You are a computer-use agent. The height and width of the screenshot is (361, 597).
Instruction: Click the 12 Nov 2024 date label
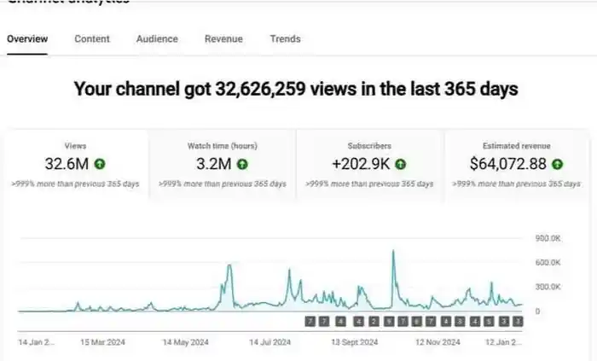pyautogui.click(x=438, y=342)
